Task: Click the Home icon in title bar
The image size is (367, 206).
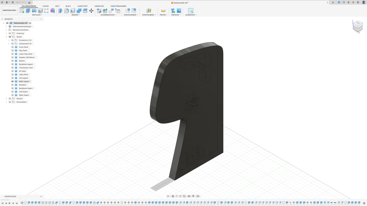Action: coord(29,3)
